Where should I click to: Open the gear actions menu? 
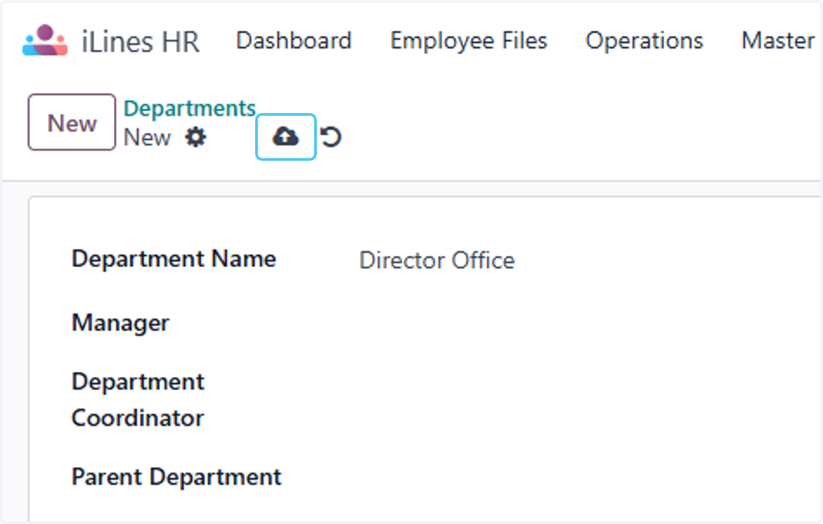pos(195,138)
